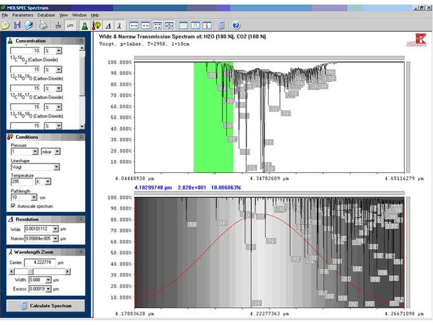Click the blue question mark help icon

(236, 25)
